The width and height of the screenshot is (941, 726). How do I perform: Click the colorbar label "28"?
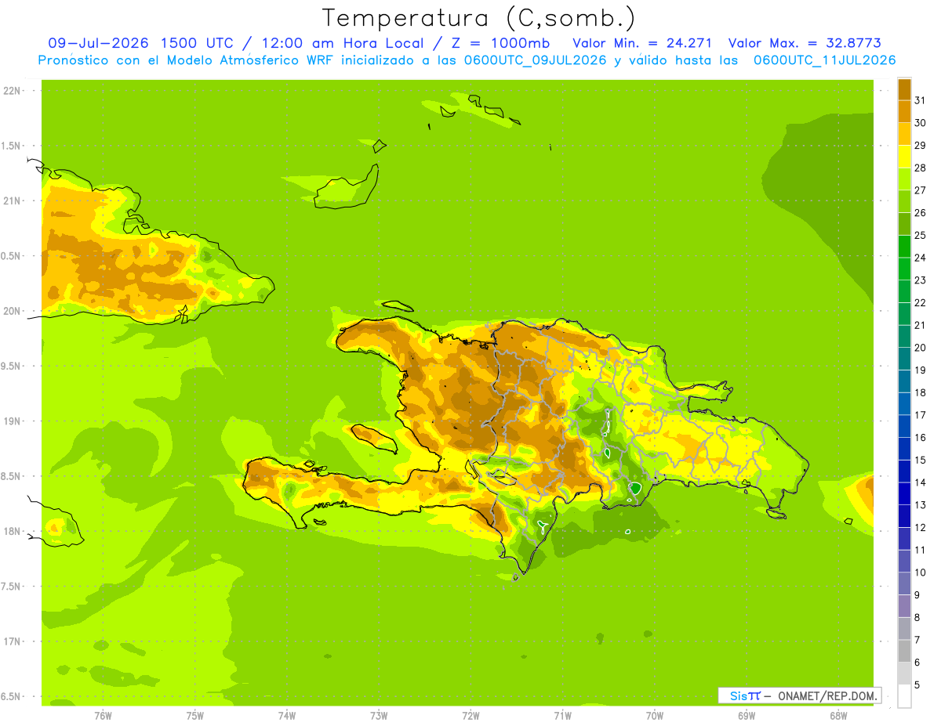point(921,168)
